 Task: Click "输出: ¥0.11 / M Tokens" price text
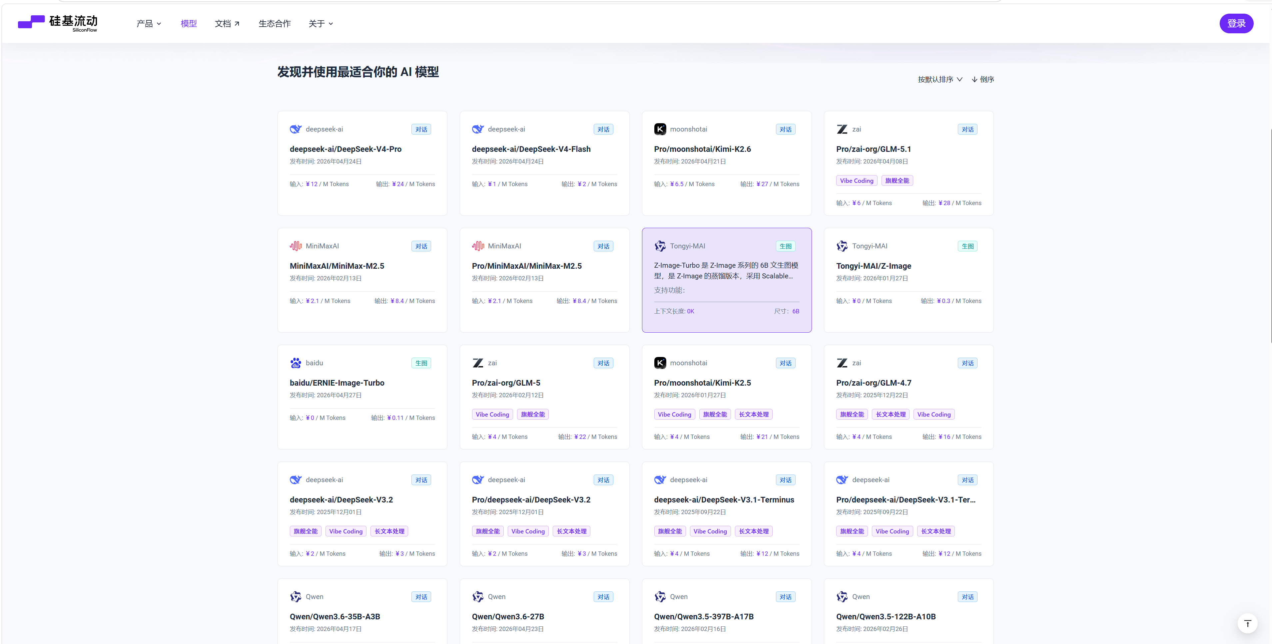pyautogui.click(x=403, y=418)
